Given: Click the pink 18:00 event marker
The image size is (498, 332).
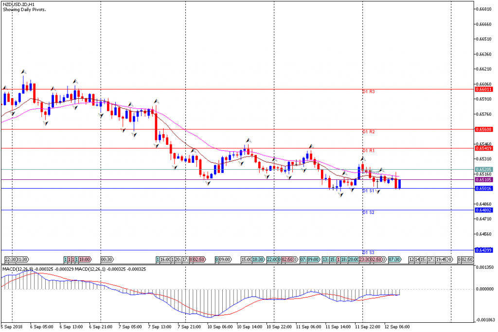Looking at the screenshot, I should click(84, 260).
